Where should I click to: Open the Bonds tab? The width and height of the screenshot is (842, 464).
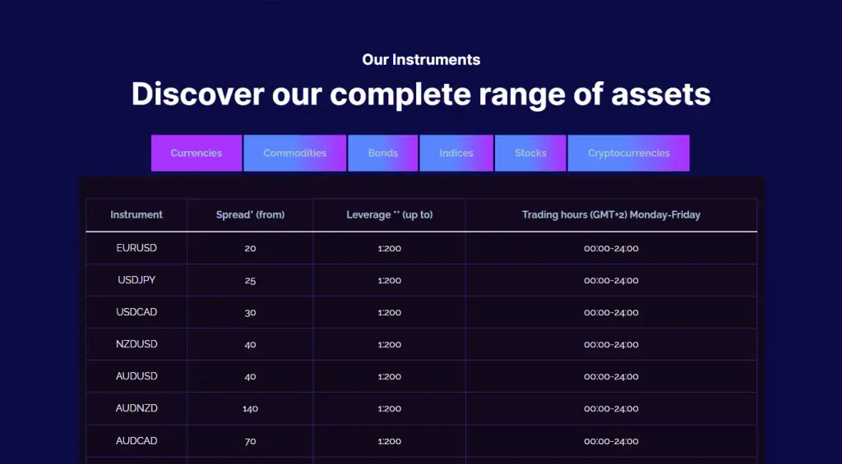pos(383,153)
